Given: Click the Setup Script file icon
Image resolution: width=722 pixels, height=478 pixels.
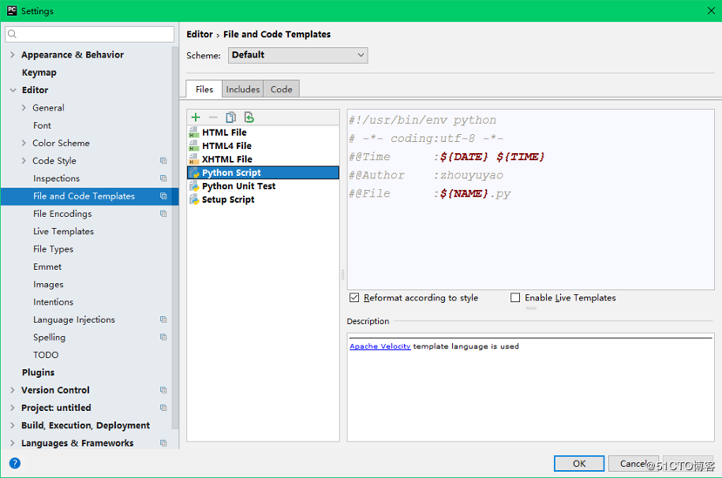Looking at the screenshot, I should coord(194,199).
